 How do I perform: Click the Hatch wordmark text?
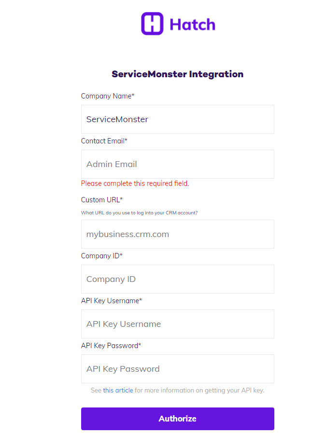(192, 24)
